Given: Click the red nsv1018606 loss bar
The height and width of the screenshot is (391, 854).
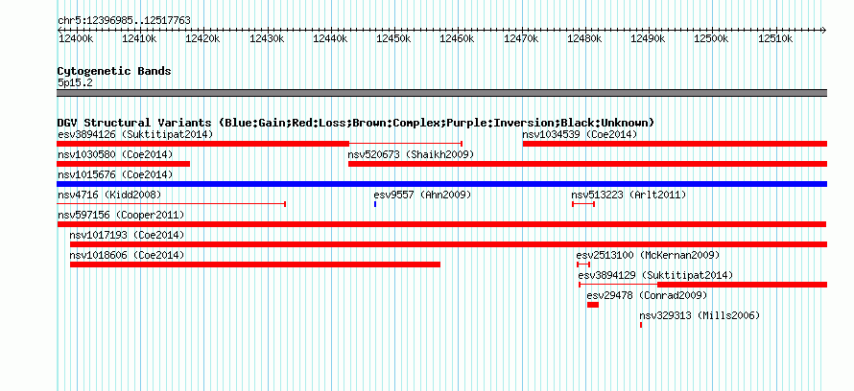Looking at the screenshot, I should (x=255, y=264).
